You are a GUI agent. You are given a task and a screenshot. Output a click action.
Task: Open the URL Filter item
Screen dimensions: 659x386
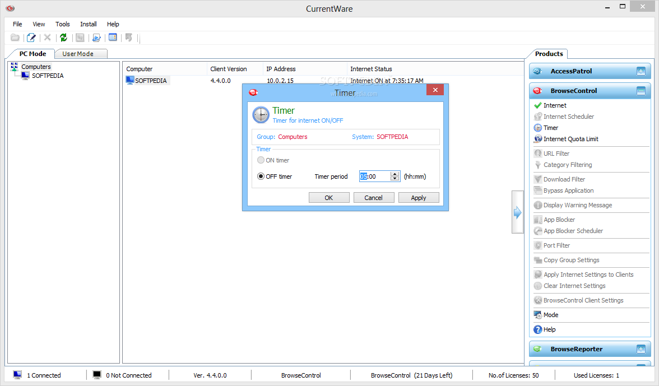click(551, 154)
